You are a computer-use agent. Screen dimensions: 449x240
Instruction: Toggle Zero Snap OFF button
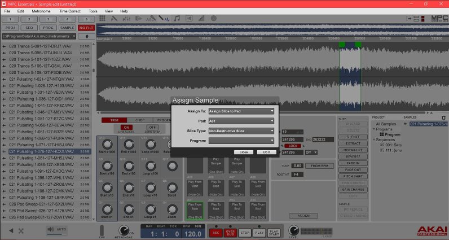click(x=151, y=128)
